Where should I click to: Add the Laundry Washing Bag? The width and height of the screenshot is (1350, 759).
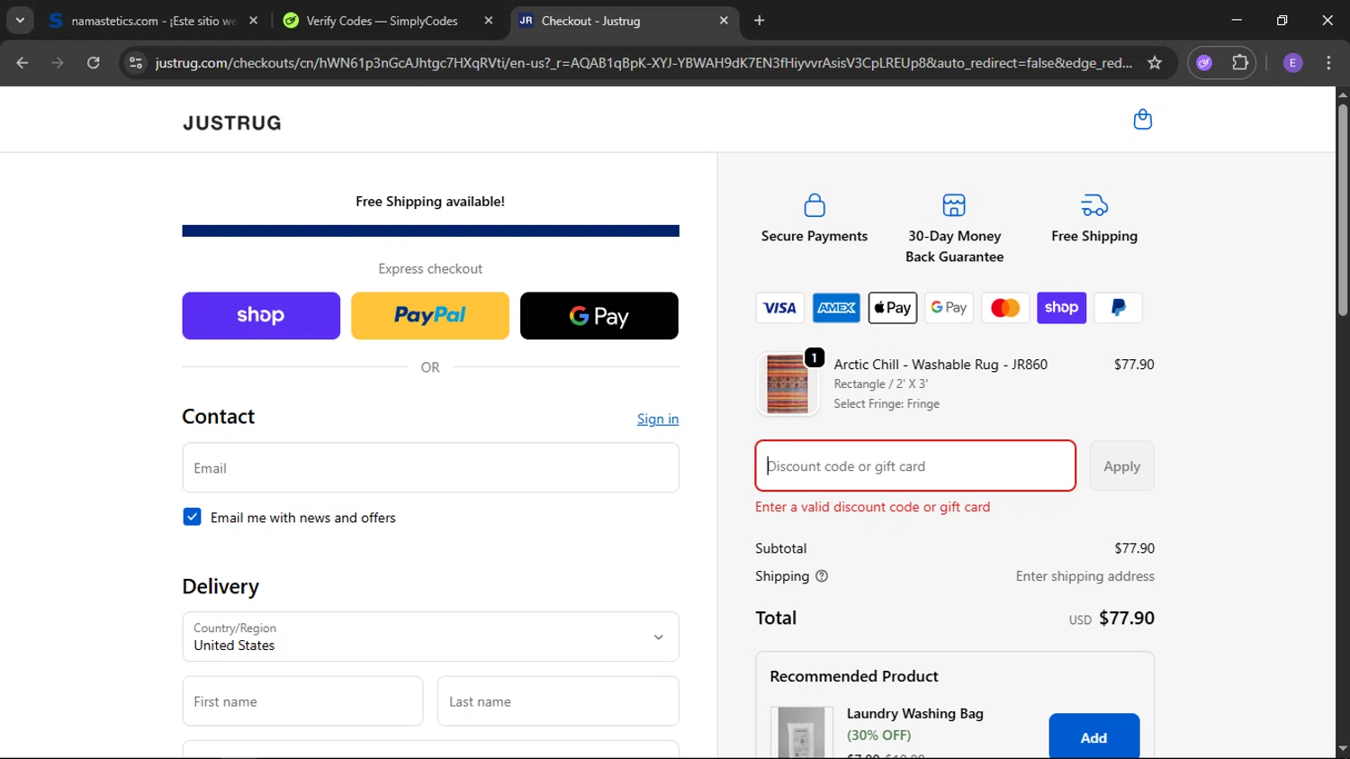[1093, 737]
